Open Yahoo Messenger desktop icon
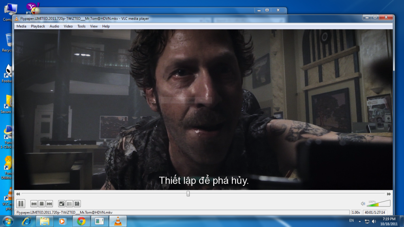This screenshot has height=227, width=404. tap(33, 9)
